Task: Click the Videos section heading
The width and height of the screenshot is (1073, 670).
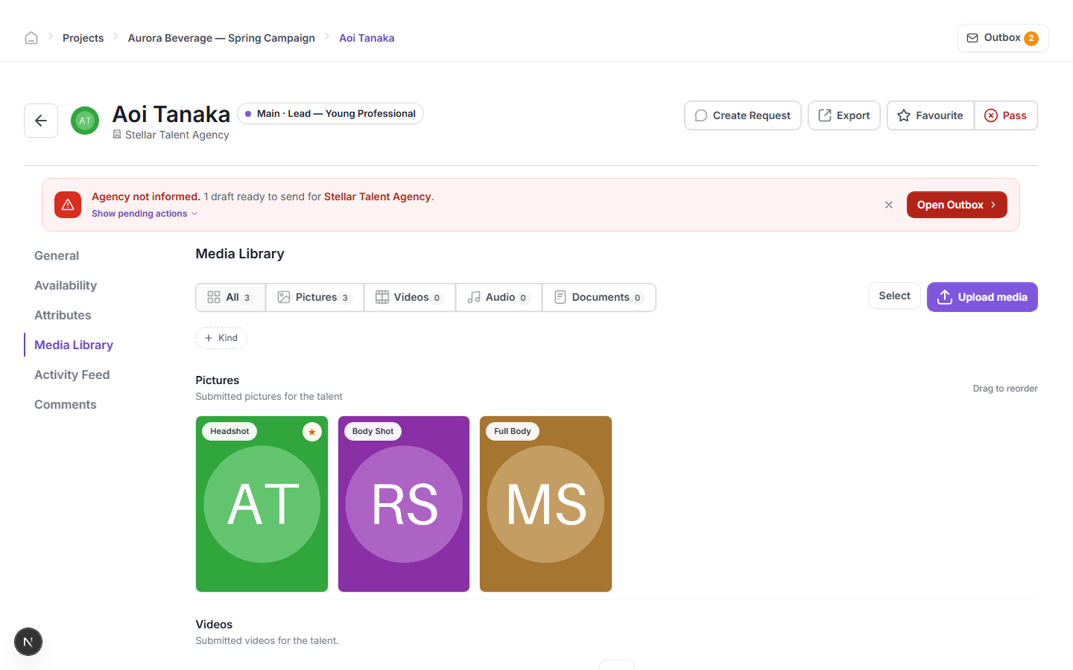Action: click(x=214, y=625)
